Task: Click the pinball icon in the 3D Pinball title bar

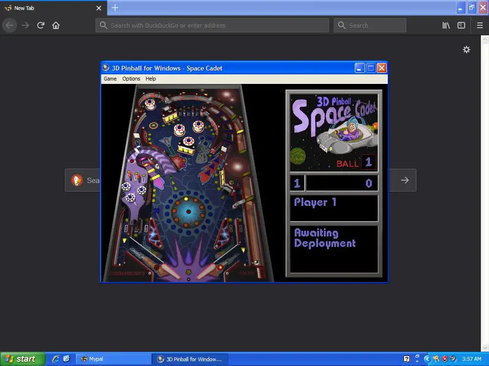Action: [x=106, y=68]
